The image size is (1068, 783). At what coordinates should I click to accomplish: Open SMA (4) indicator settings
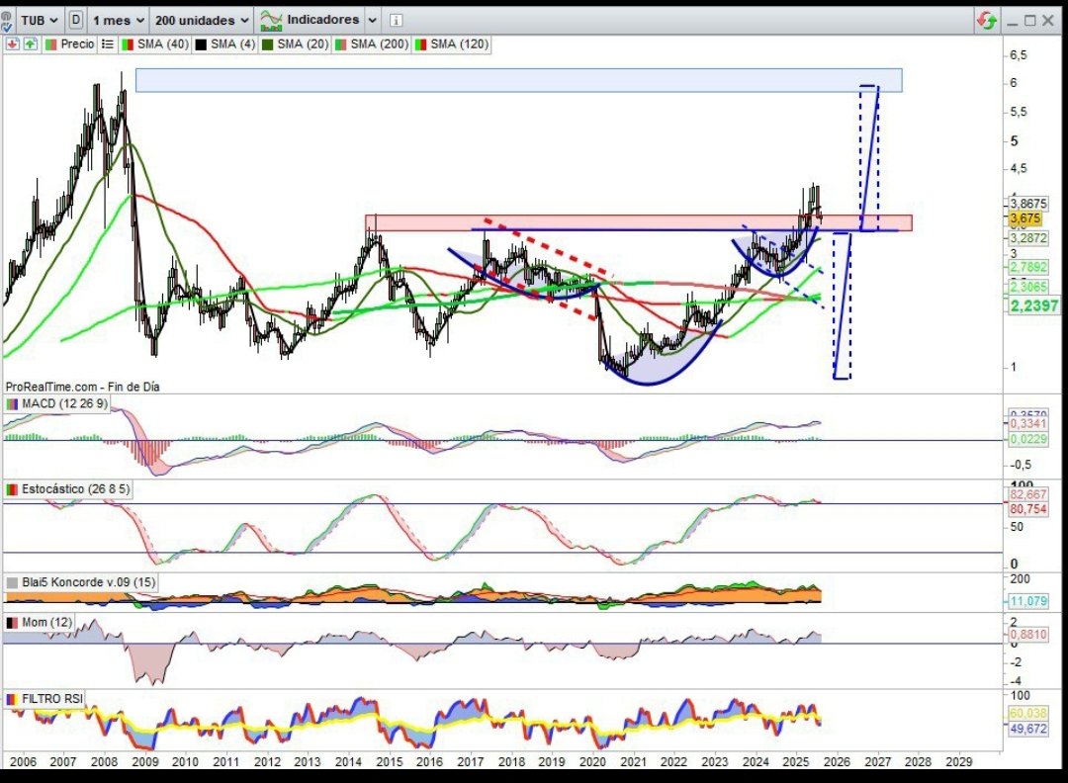(233, 44)
